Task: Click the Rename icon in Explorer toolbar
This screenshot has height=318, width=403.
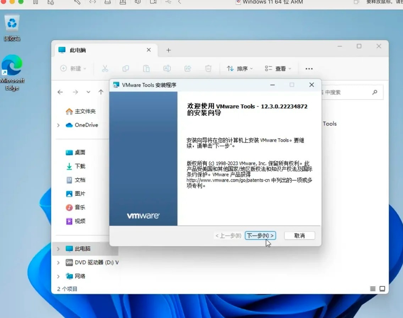Action: 167,69
